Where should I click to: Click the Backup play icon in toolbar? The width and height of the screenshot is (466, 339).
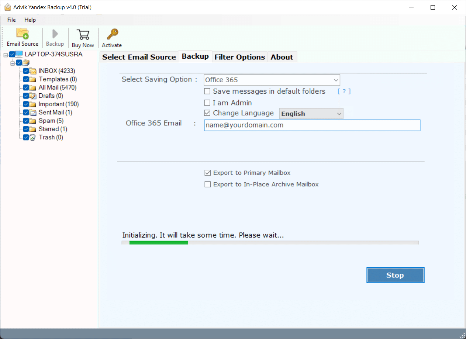(55, 34)
